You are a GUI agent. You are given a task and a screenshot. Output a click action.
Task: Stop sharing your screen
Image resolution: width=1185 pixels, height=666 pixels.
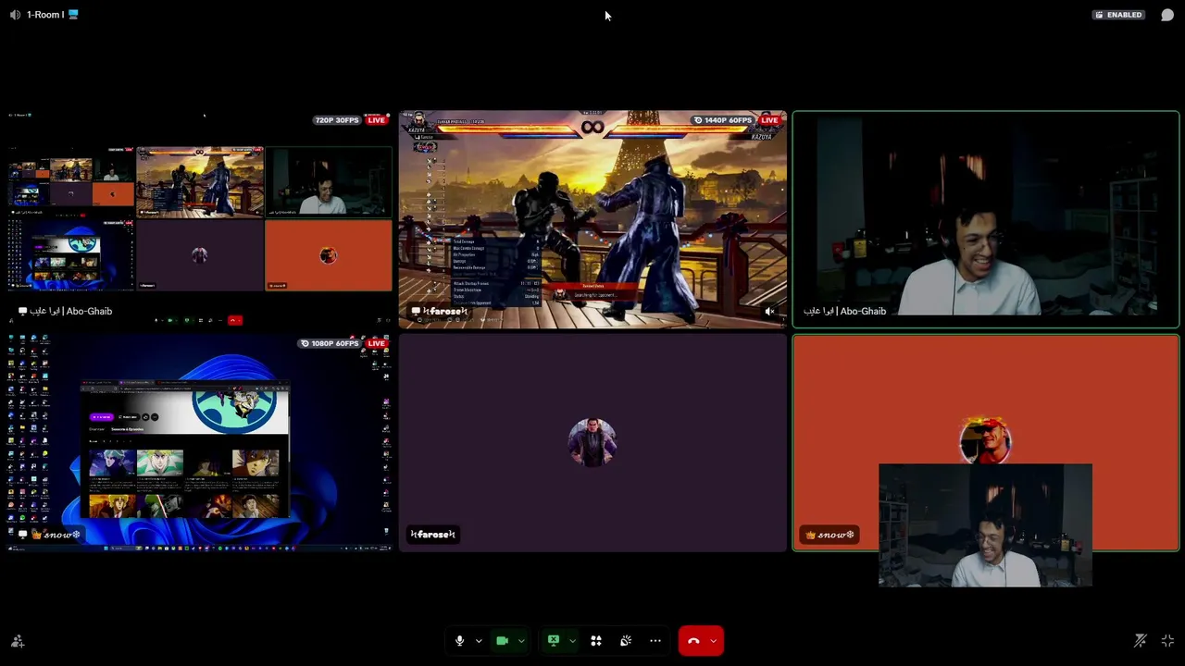point(554,641)
